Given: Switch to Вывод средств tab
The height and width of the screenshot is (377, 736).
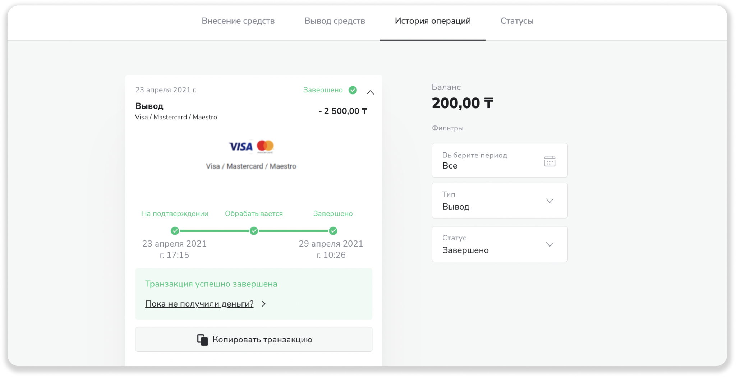Looking at the screenshot, I should pos(335,21).
